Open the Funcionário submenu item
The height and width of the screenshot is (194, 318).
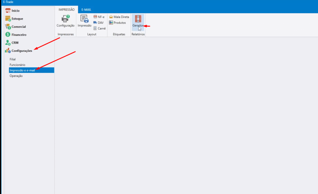point(17,65)
